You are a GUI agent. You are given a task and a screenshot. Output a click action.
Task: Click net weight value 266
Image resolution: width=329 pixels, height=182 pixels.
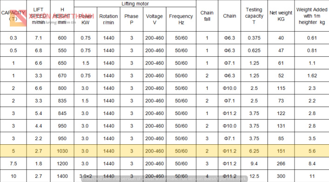(281, 163)
